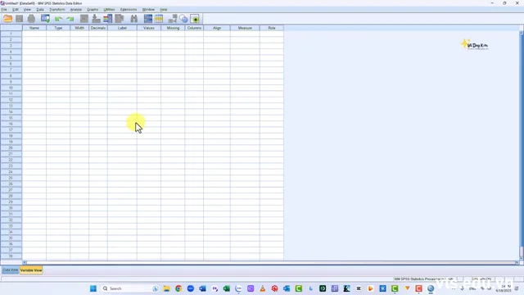Open VLC media player from the taskbar
Viewport: 524px width, 295px height.
[x=263, y=288]
